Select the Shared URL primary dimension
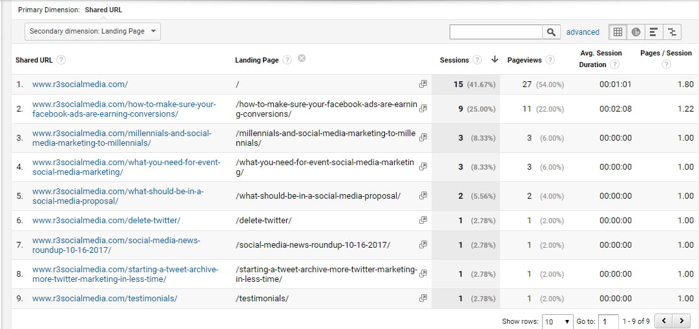This screenshot has width=699, height=329. click(x=103, y=10)
